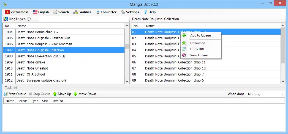Select chapter row Collection chap 11
Image resolution: width=288 pixels, height=134 pixels.
click(x=206, y=62)
